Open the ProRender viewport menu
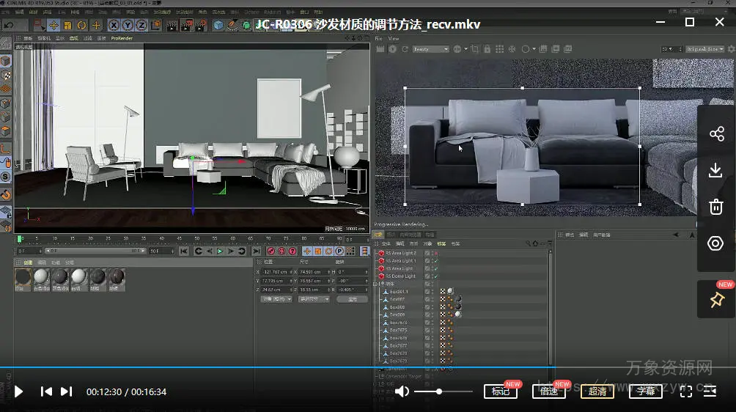The width and height of the screenshot is (736, 412). coord(122,38)
